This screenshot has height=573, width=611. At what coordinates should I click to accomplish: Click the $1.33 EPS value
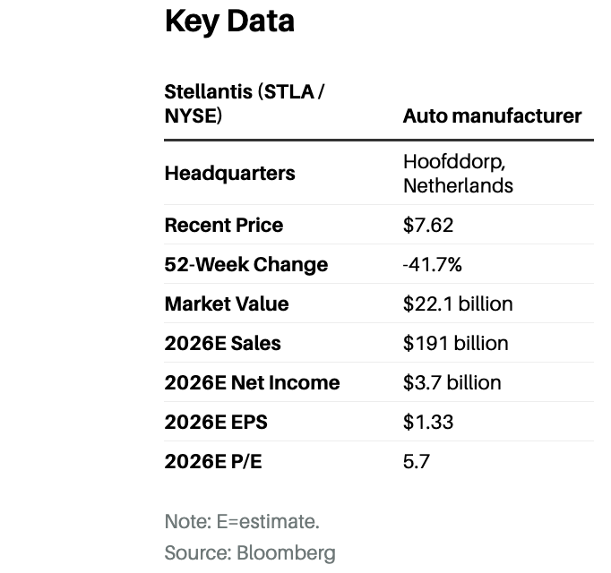(x=428, y=423)
